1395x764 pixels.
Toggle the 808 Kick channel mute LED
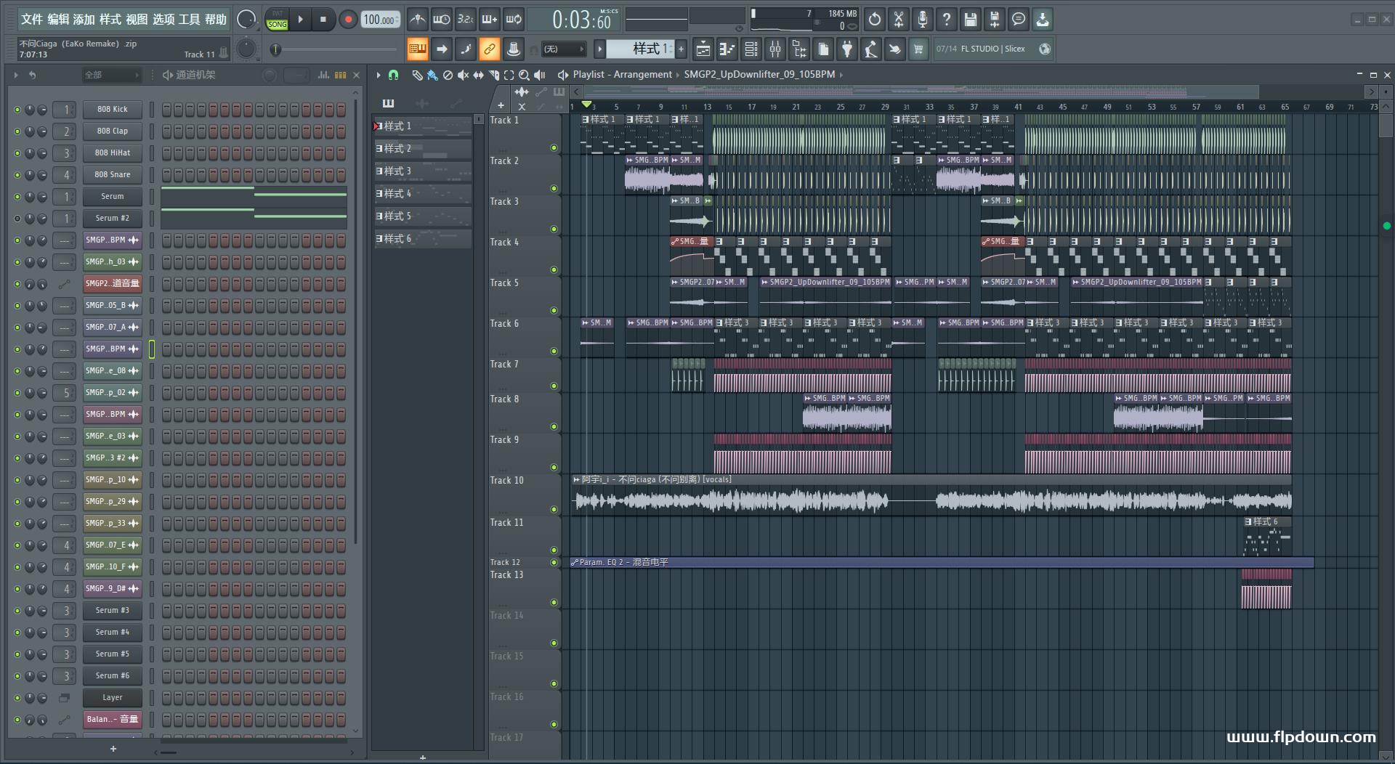[x=17, y=110]
